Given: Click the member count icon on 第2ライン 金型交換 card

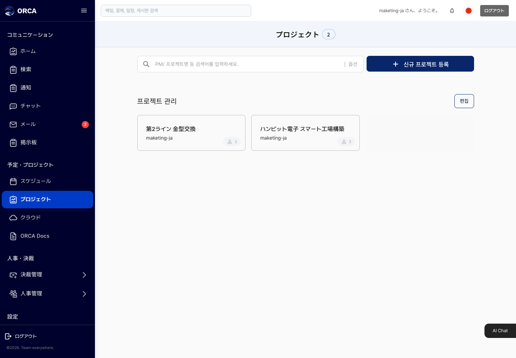Looking at the screenshot, I should pos(230,142).
